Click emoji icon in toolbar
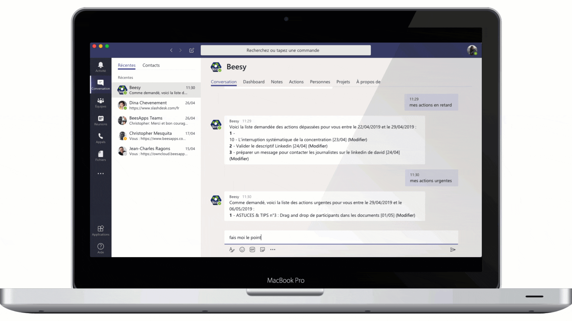 pos(242,249)
